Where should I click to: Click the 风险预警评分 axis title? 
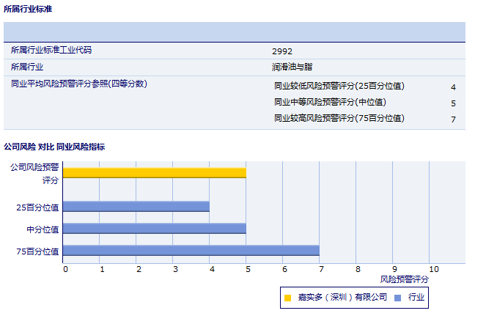pos(405,279)
